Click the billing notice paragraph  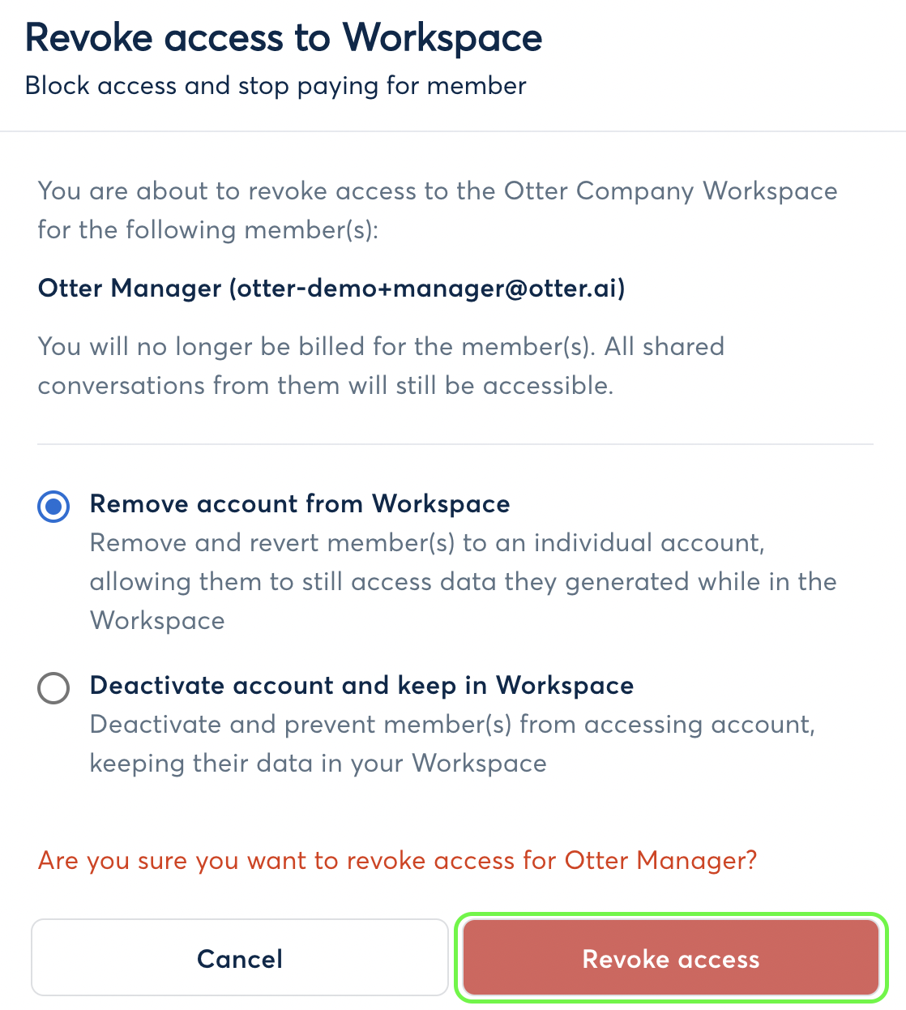[381, 366]
